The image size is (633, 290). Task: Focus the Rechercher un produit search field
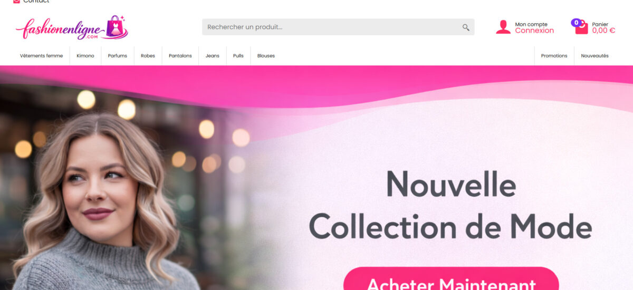(x=338, y=27)
